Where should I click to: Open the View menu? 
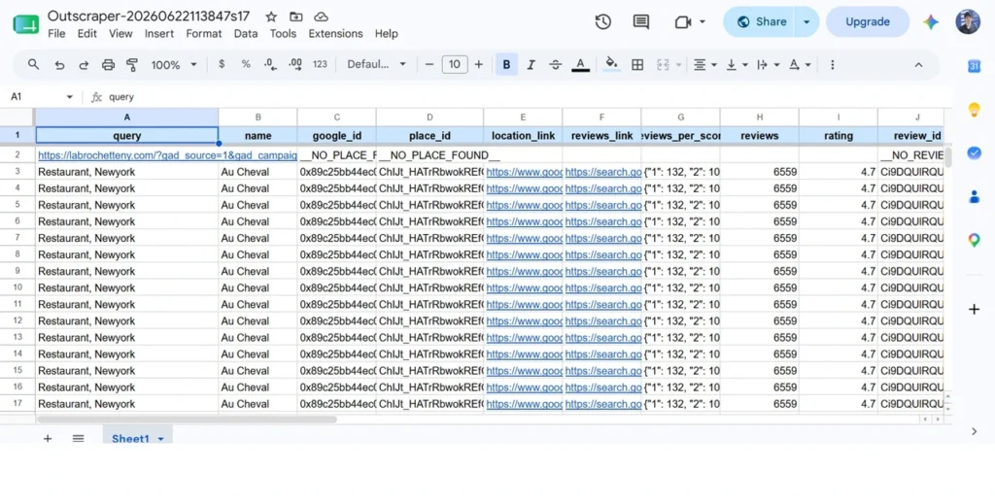click(120, 34)
